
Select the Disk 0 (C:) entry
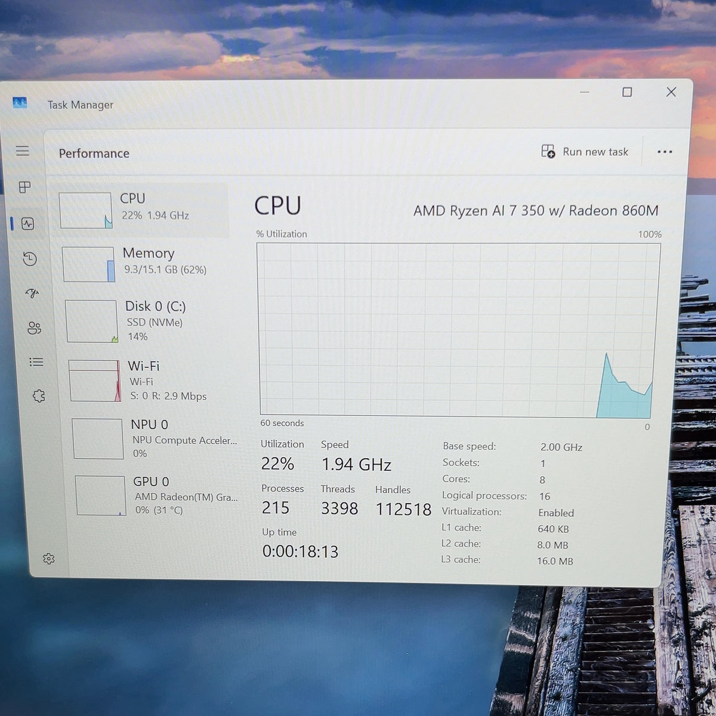149,321
